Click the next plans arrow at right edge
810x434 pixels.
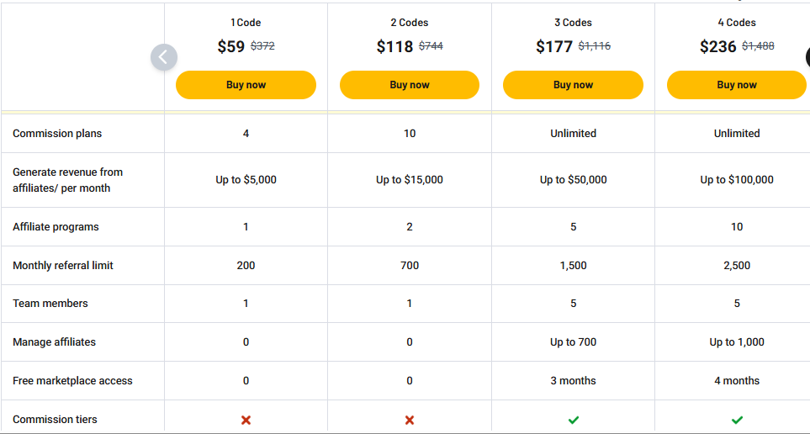(x=808, y=57)
